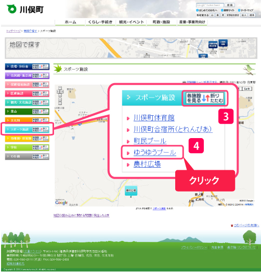Image resolution: width=261 pixels, height=272 pixels.
Task: Pan the map right
Action: click(62, 91)
